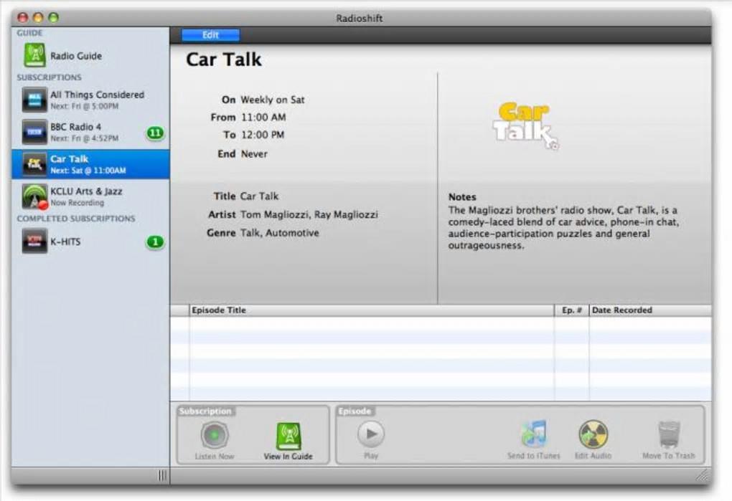Click the COMPLETED SUBSCRIPTIONS section header
The height and width of the screenshot is (501, 732).
point(76,219)
